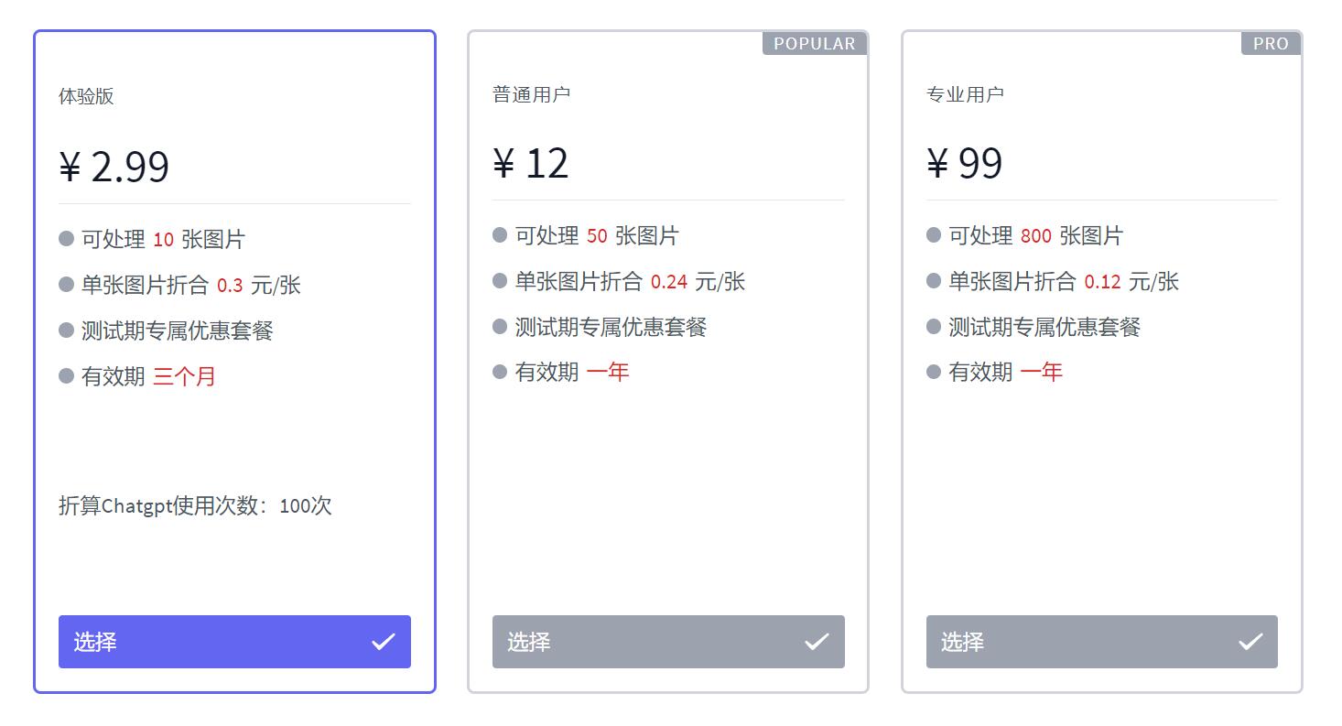Click the POPULAR badge on 普通用户 card
This screenshot has height=726, width=1342.
pyautogui.click(x=815, y=43)
